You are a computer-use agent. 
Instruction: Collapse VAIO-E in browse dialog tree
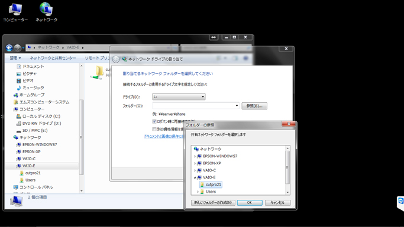click(x=195, y=177)
